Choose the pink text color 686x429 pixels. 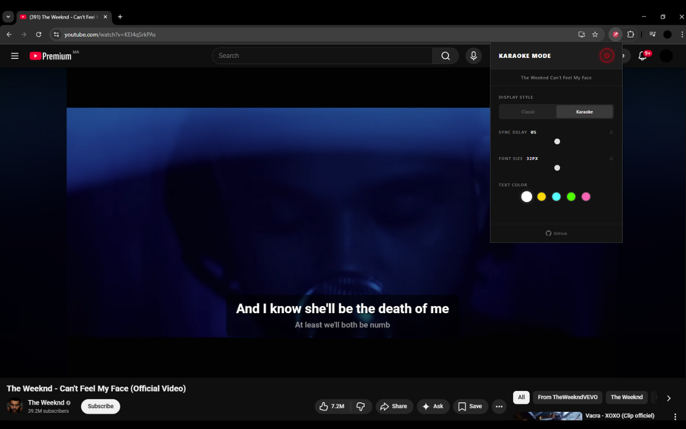point(586,197)
